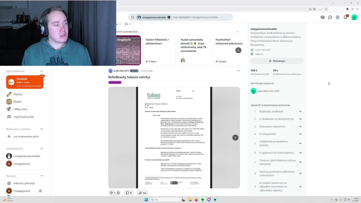The width and height of the screenshot is (361, 203).
Task: Open u/Ok-Pen1973 profile
Action: (121, 71)
